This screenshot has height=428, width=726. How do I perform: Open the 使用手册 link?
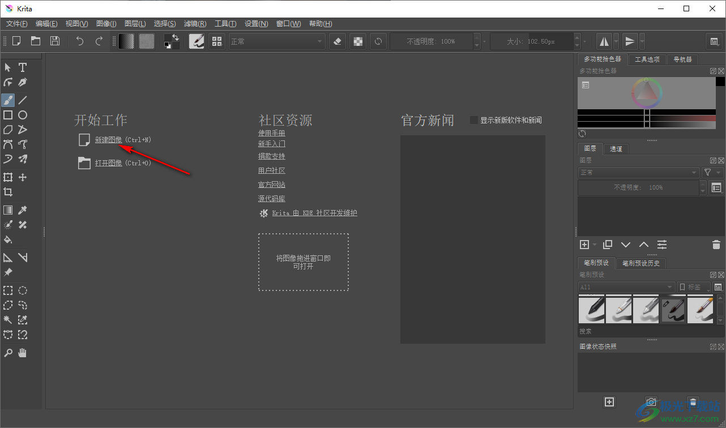pyautogui.click(x=272, y=133)
